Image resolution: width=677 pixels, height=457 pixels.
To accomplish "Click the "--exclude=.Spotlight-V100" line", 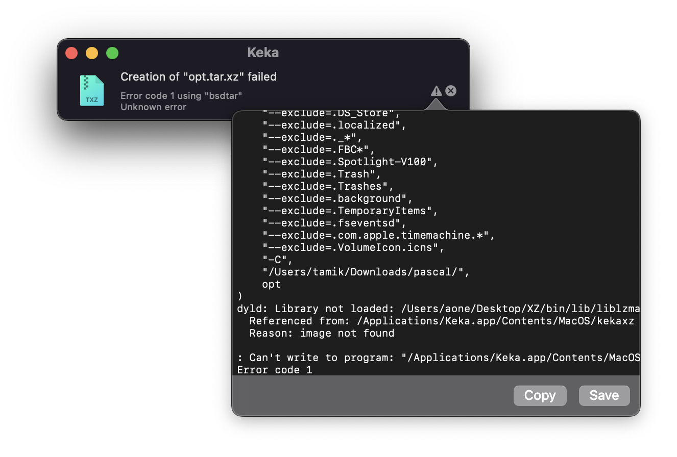I will pyautogui.click(x=350, y=162).
